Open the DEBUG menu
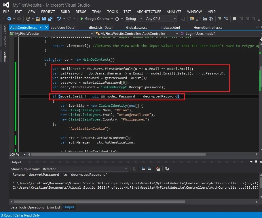This screenshot has height=218, width=262. [81, 12]
